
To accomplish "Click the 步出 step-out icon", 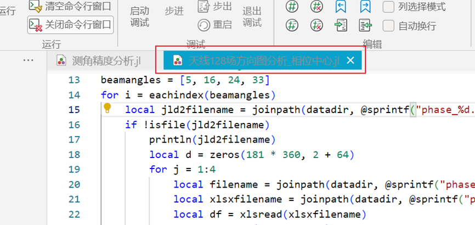I will coord(204,7).
